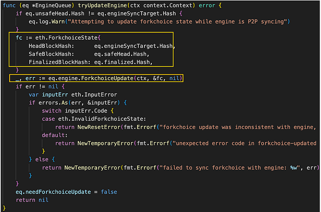
Task: Click the "nil" argument of ForkchoiceUpdate
Action: pyautogui.click(x=174, y=78)
